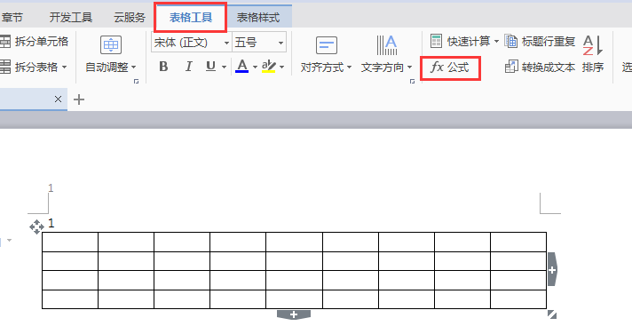Open the 快速计算 quick calculate tool

point(464,41)
